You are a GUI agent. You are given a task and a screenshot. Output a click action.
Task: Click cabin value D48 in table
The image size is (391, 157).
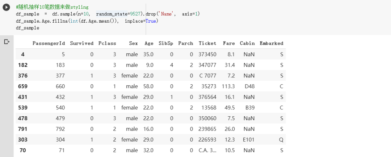pos(249,86)
